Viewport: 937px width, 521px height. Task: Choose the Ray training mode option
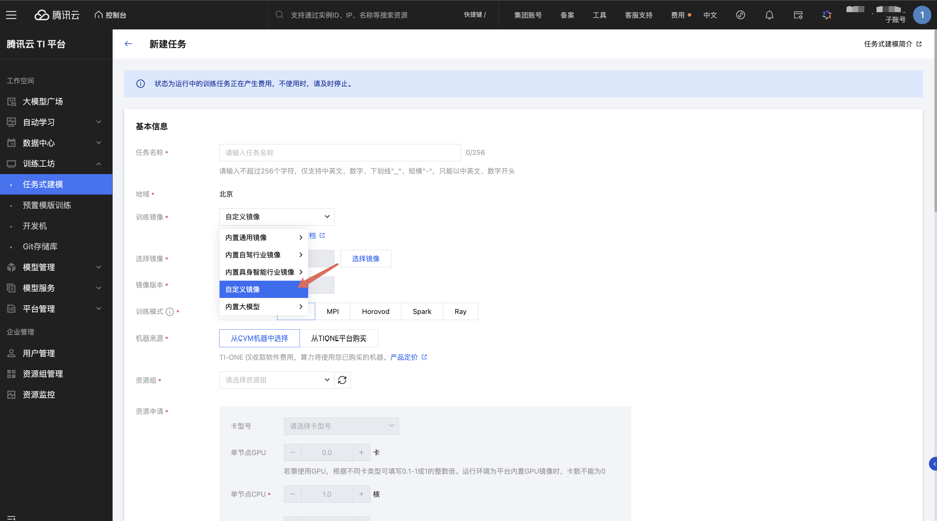[460, 311]
